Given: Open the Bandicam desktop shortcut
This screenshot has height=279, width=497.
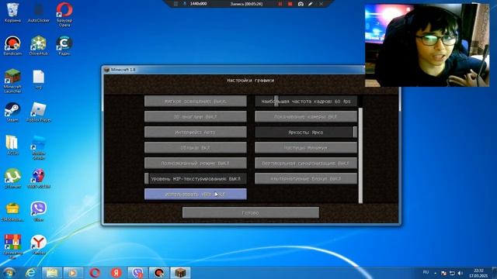Looking at the screenshot, I should click(12, 46).
